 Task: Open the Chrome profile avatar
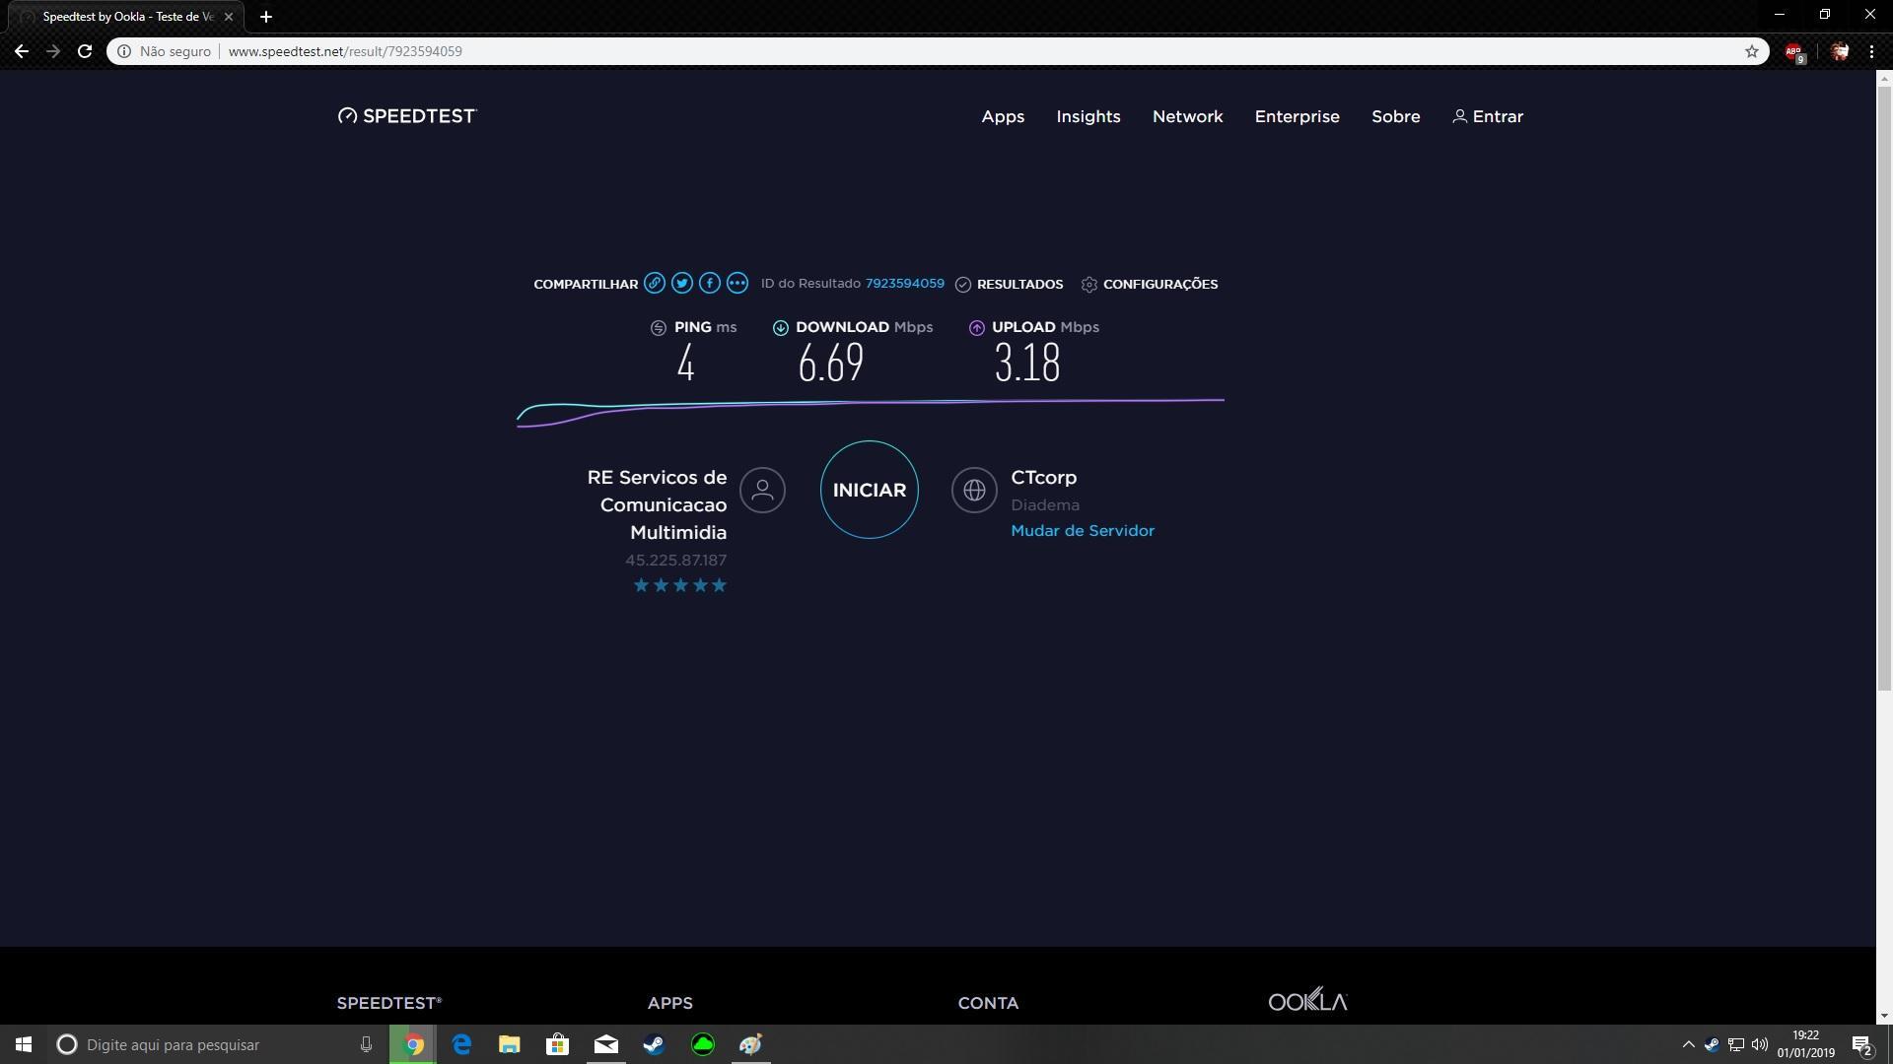[1839, 51]
